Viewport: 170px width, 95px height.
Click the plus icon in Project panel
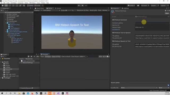(1, 56)
